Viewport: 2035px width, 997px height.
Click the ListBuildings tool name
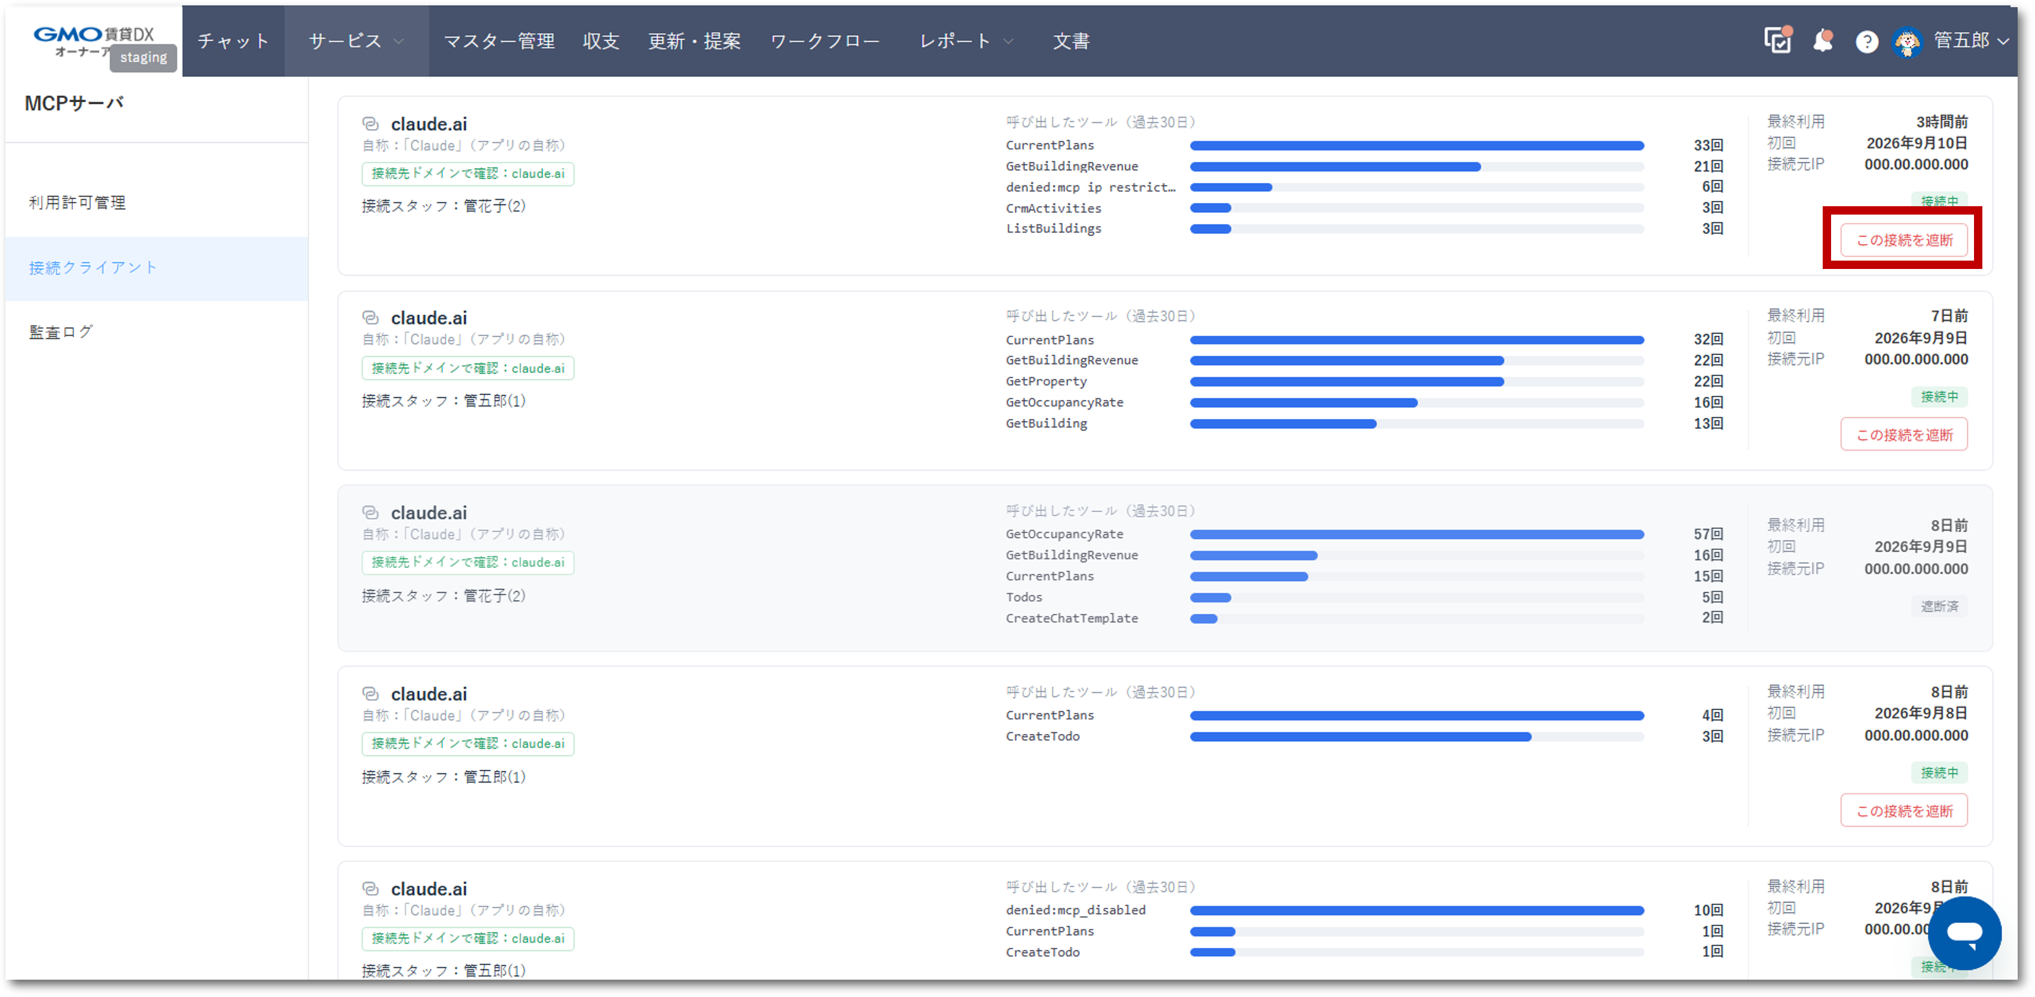pos(1053,229)
